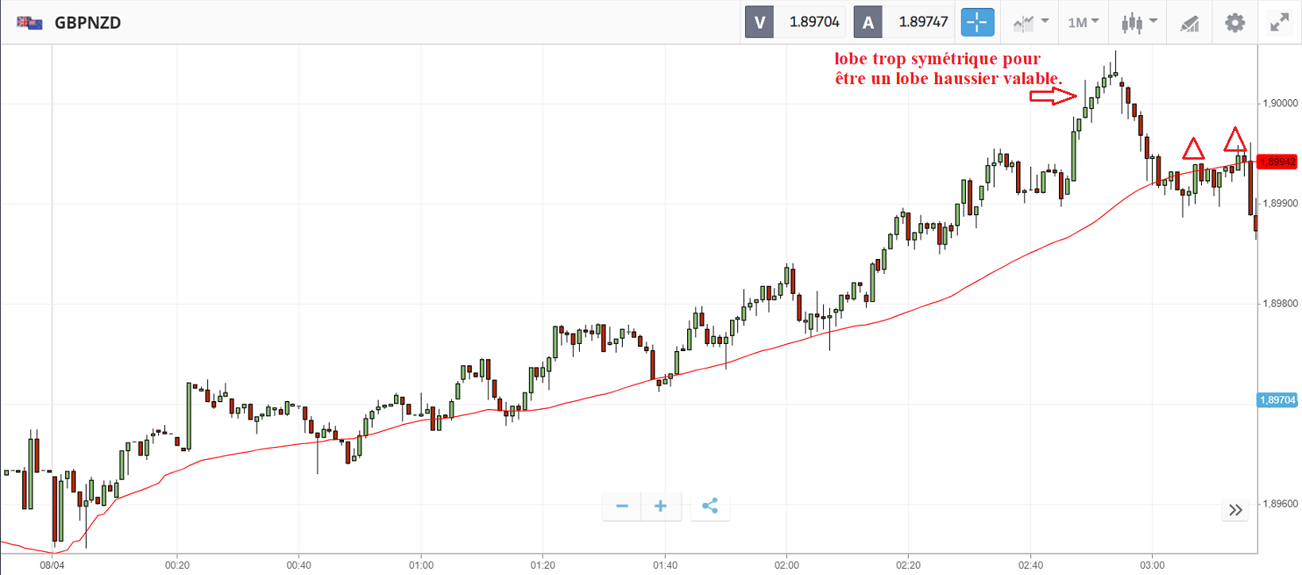
Task: Zoom in the chart with plus button
Action: click(x=660, y=506)
